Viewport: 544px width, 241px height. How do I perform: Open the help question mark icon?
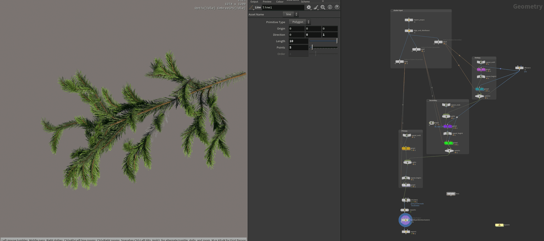[337, 7]
